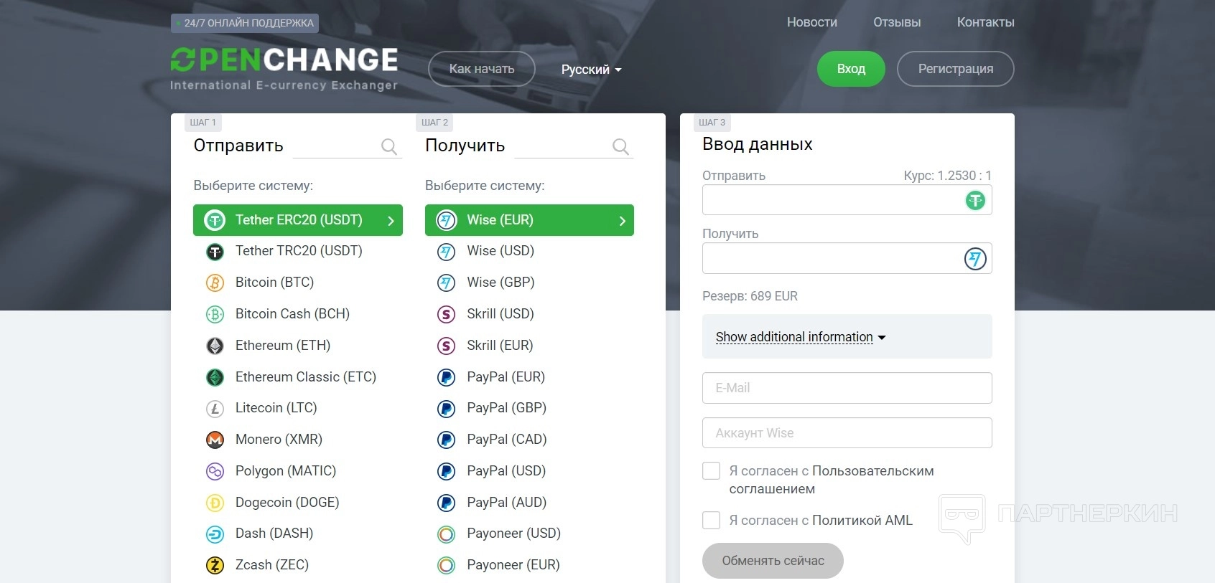Image resolution: width=1215 pixels, height=583 pixels.
Task: Click Tether icon inside send amount field
Action: (x=975, y=200)
